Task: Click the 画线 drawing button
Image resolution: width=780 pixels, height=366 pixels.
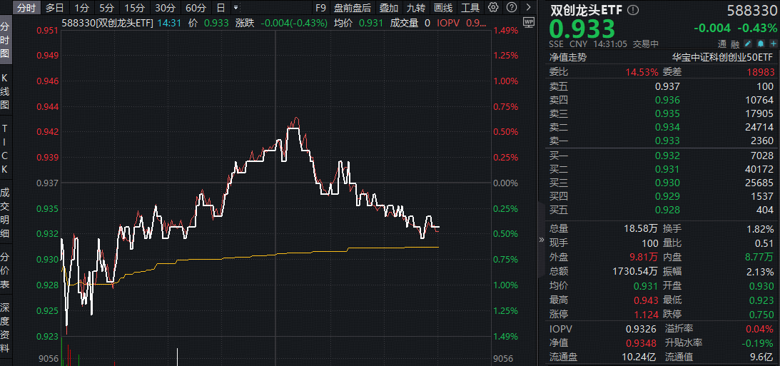Action: click(443, 8)
